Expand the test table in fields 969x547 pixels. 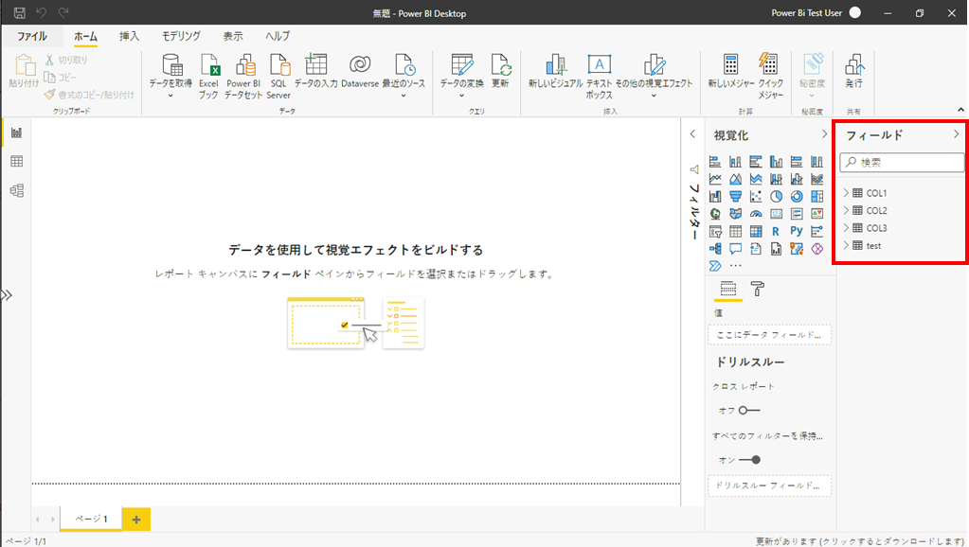846,245
